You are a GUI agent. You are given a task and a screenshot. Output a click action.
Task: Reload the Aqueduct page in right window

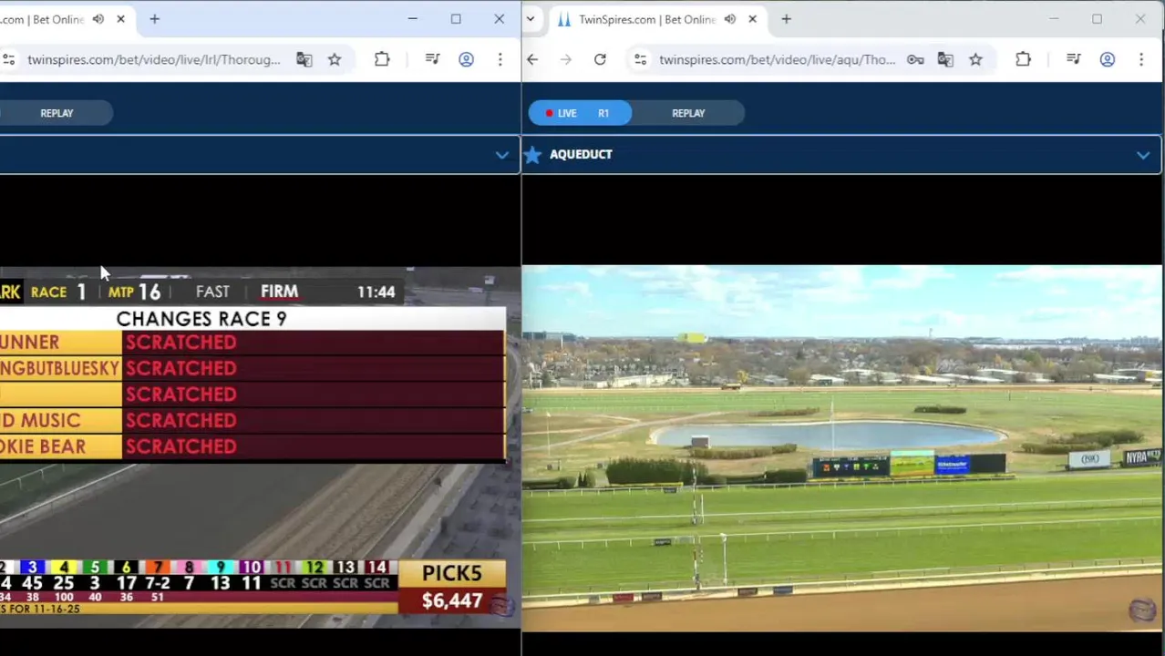click(600, 59)
